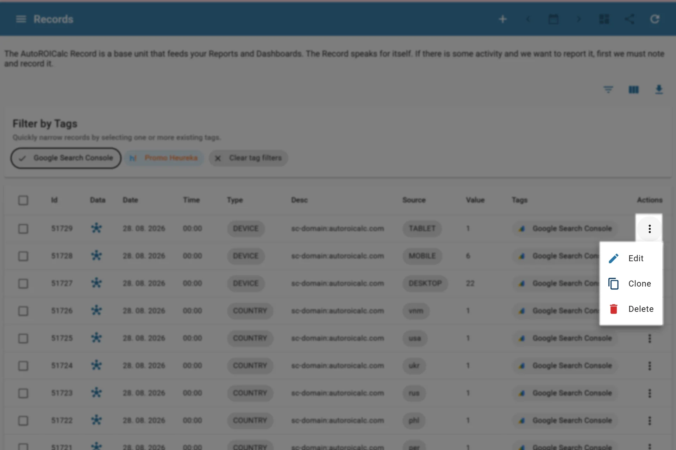This screenshot has width=676, height=450.
Task: Click the vnm source chip
Action: pyautogui.click(x=416, y=311)
